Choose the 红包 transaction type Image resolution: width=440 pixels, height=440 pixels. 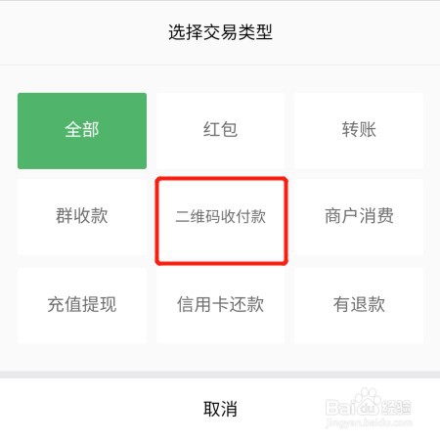tap(220, 131)
